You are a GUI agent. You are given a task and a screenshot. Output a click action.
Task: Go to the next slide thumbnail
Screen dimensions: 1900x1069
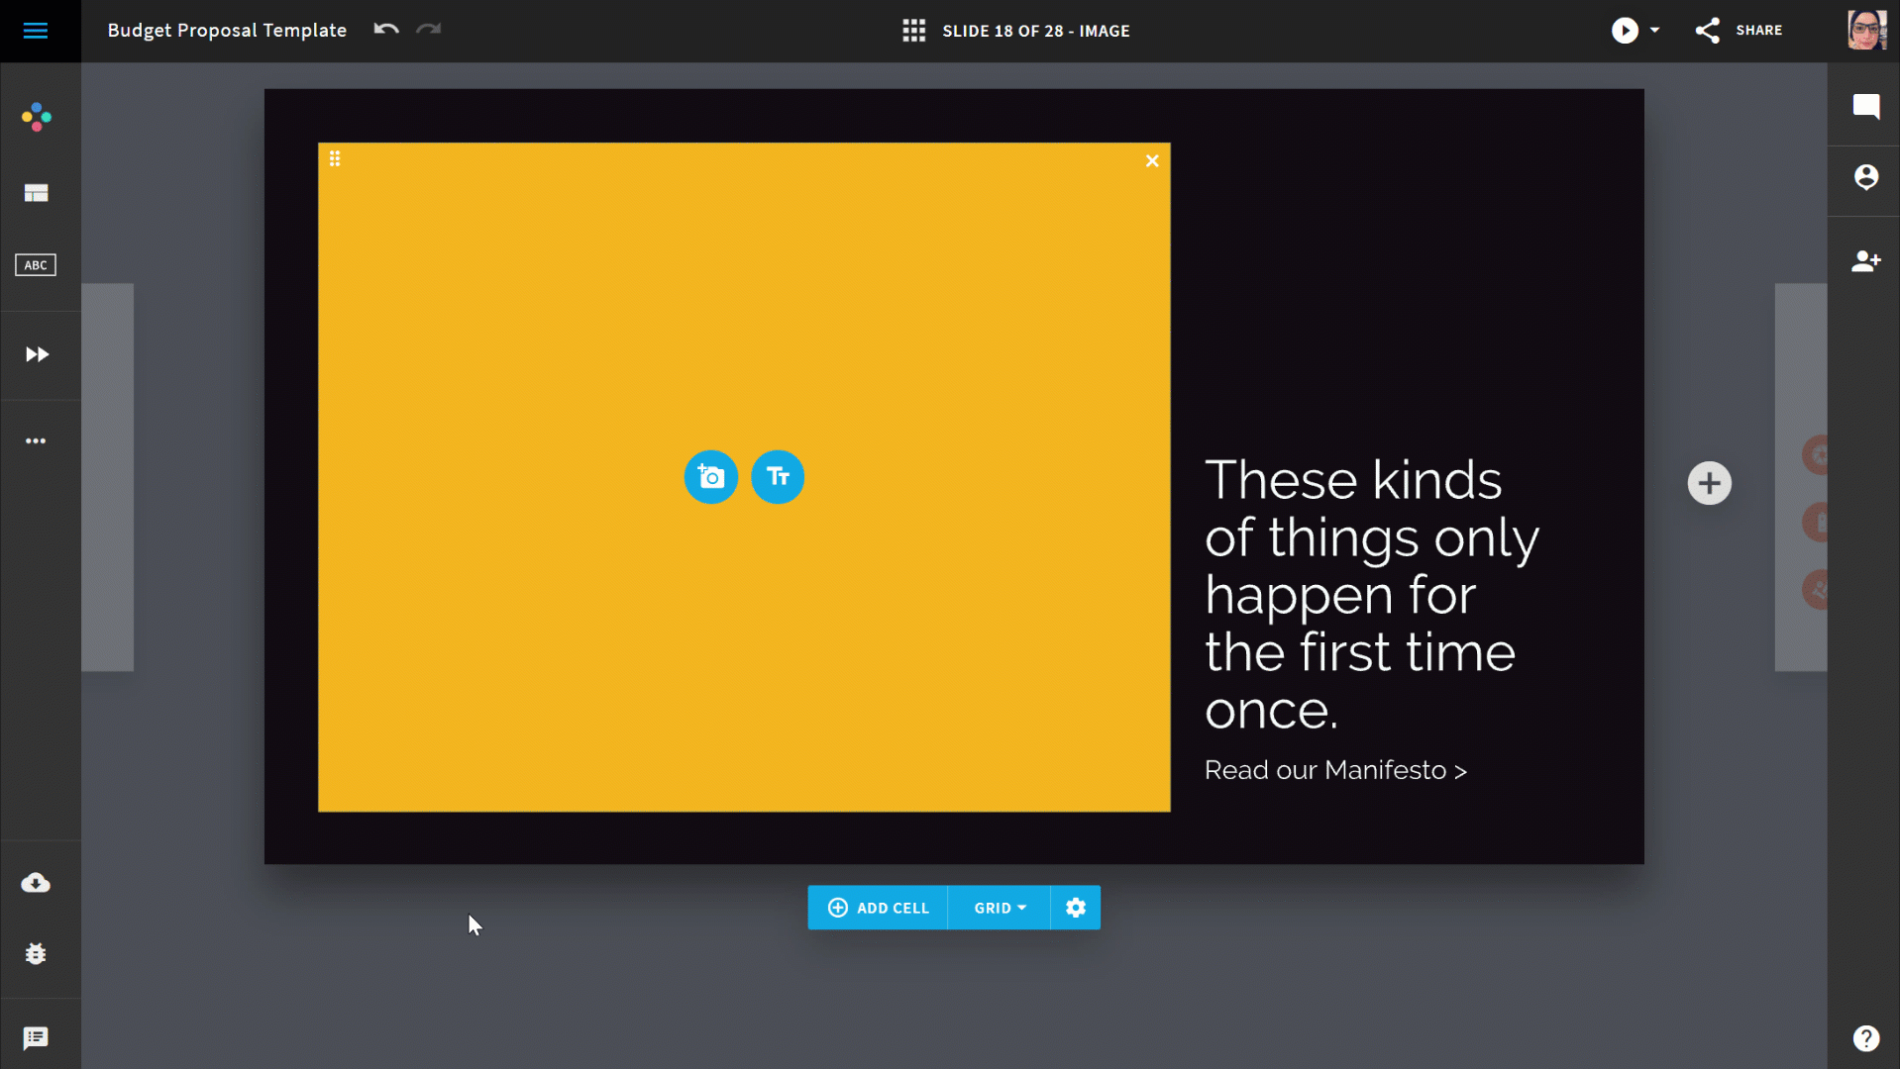pos(1801,477)
